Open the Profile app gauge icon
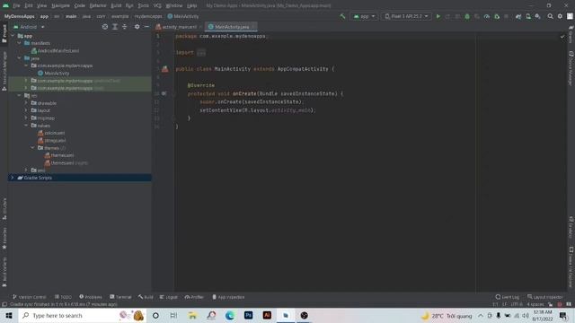Screen dimensions: 575x323 tap(487, 16)
